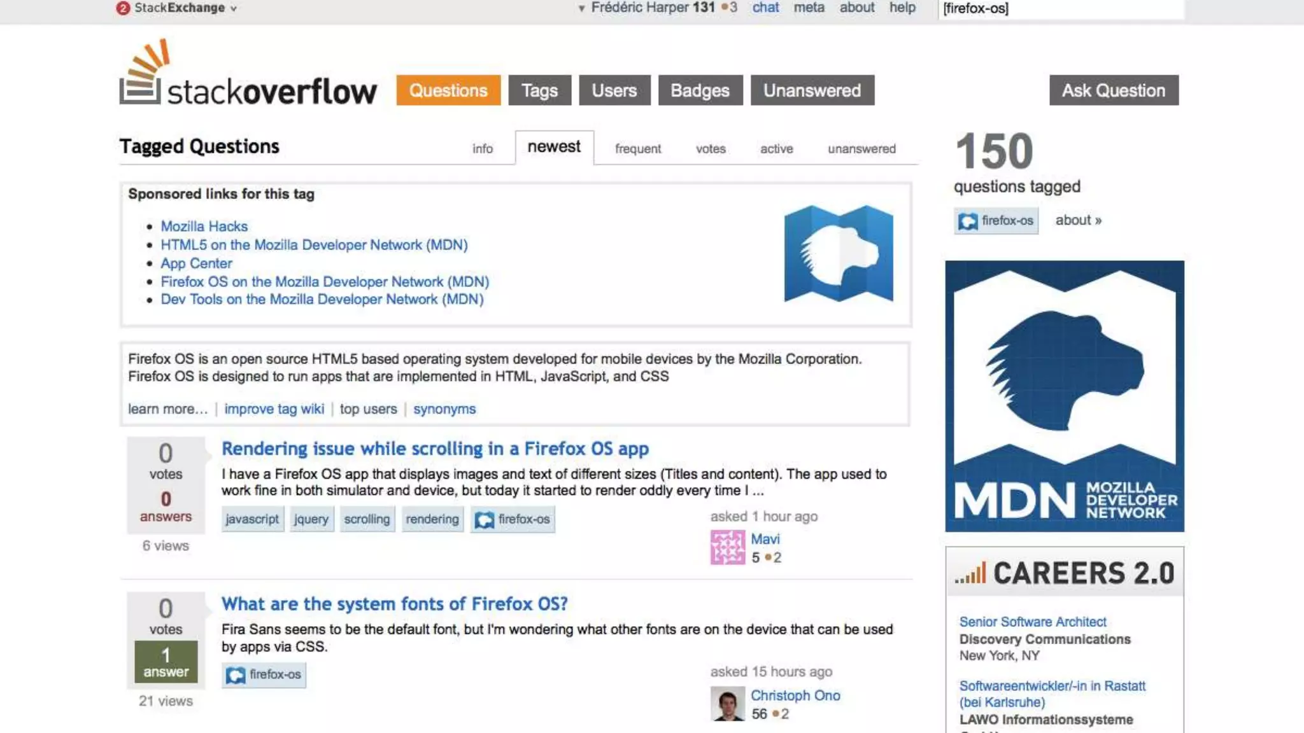Switch to the unanswered sort tab
Viewport: 1304px width, 733px height.
861,149
